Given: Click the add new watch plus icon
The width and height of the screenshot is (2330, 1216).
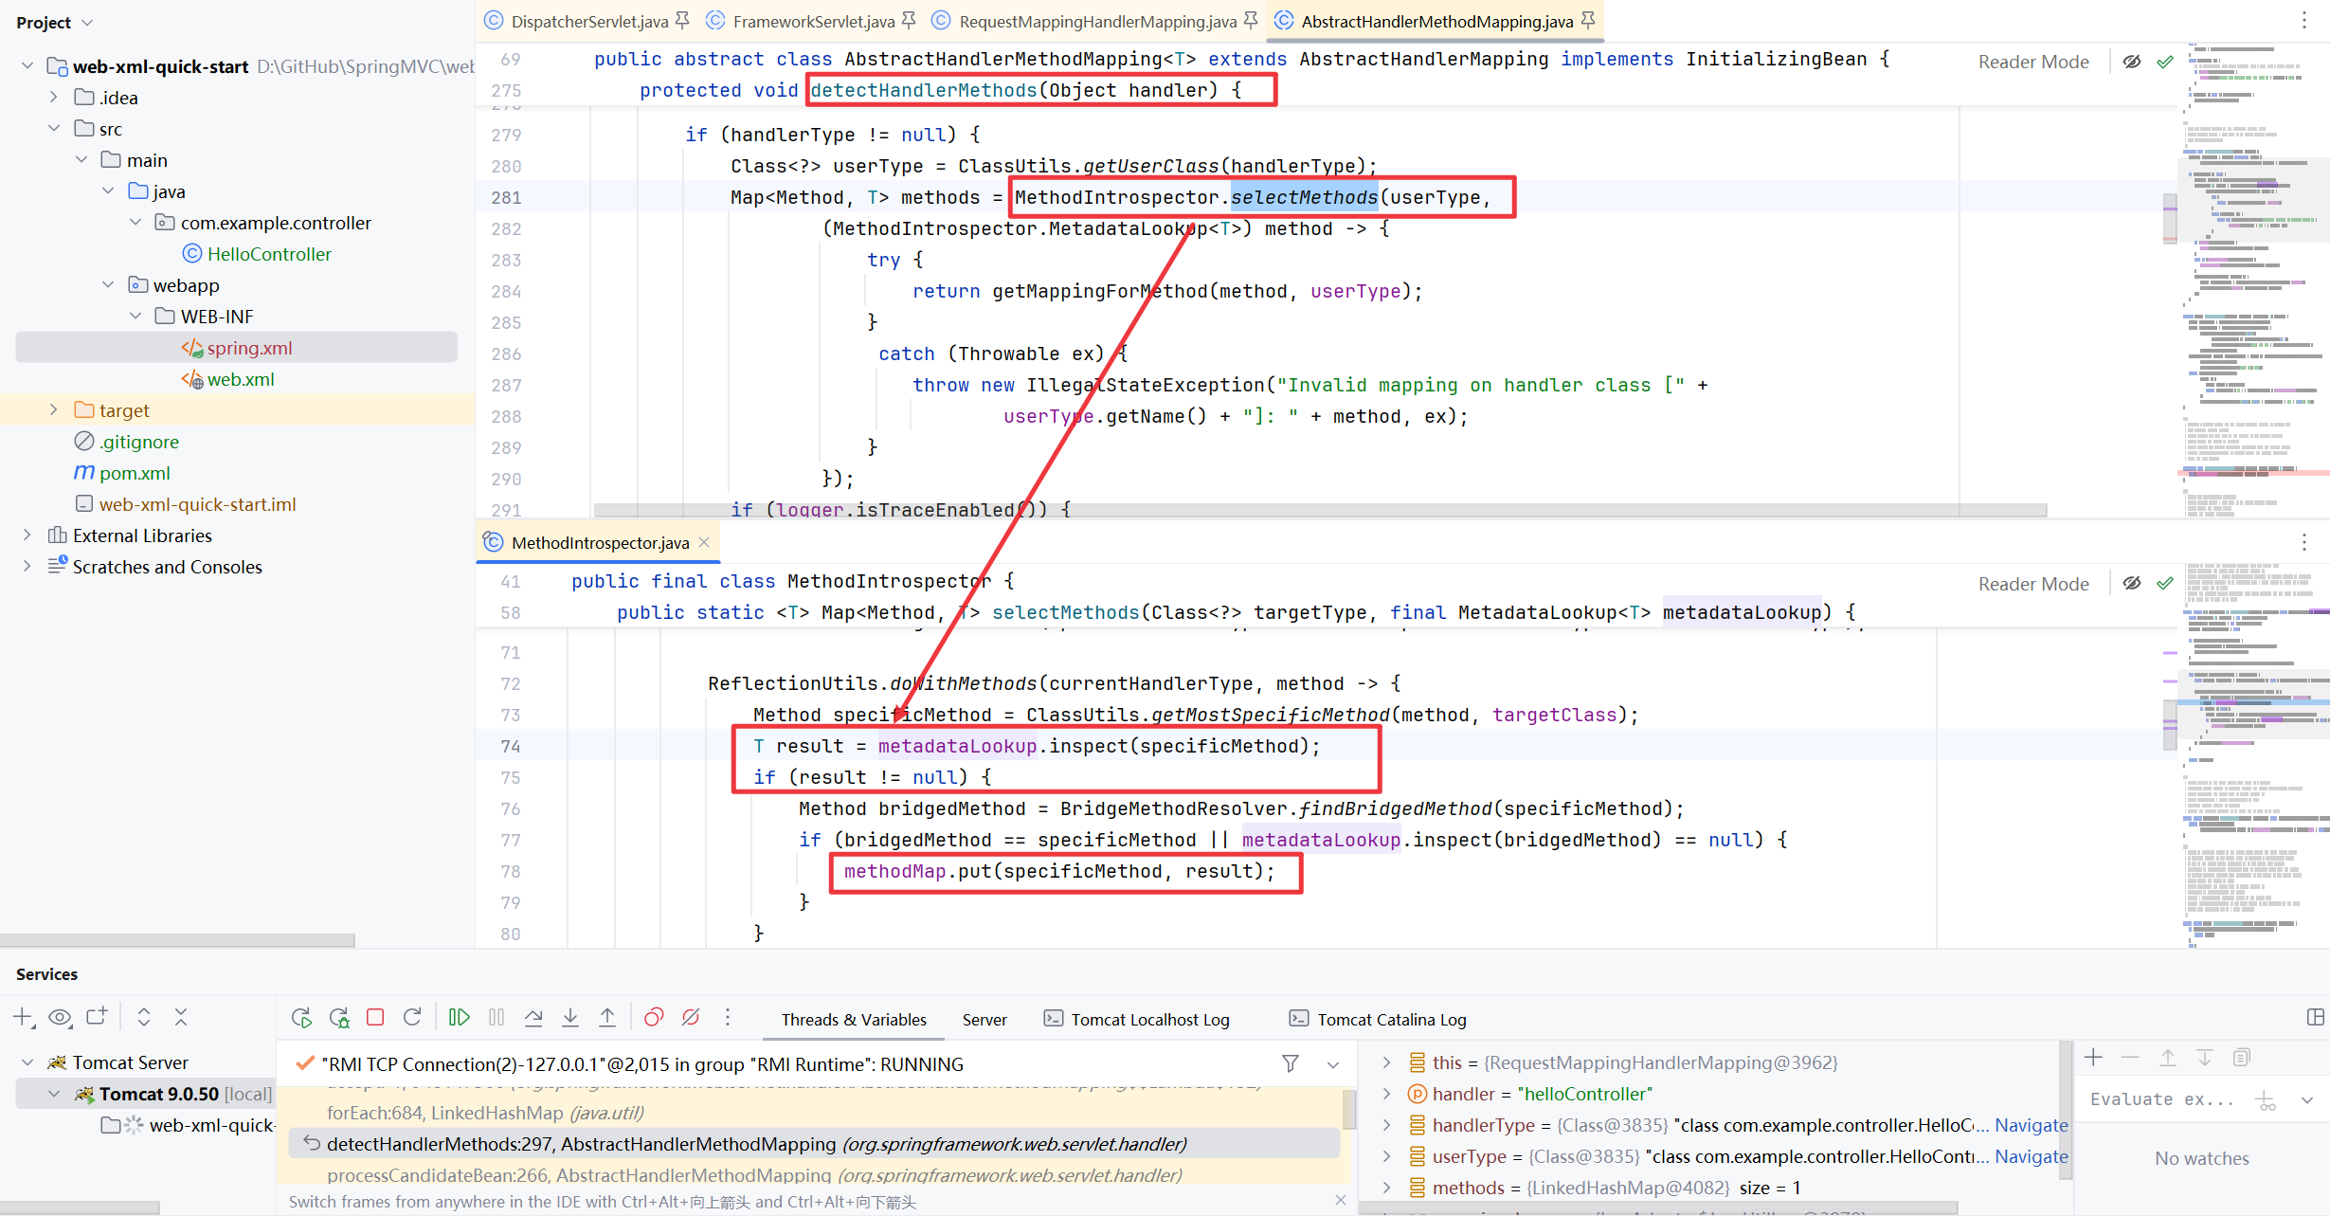Looking at the screenshot, I should tap(2094, 1057).
